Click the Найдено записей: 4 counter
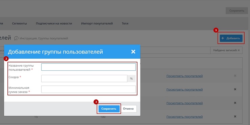 [226, 50]
